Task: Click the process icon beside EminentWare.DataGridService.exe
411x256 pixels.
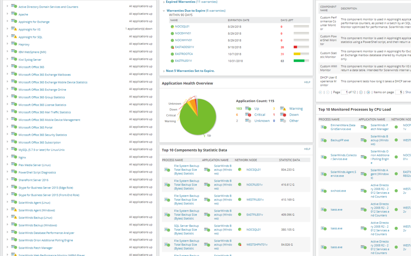Action: tap(324, 127)
